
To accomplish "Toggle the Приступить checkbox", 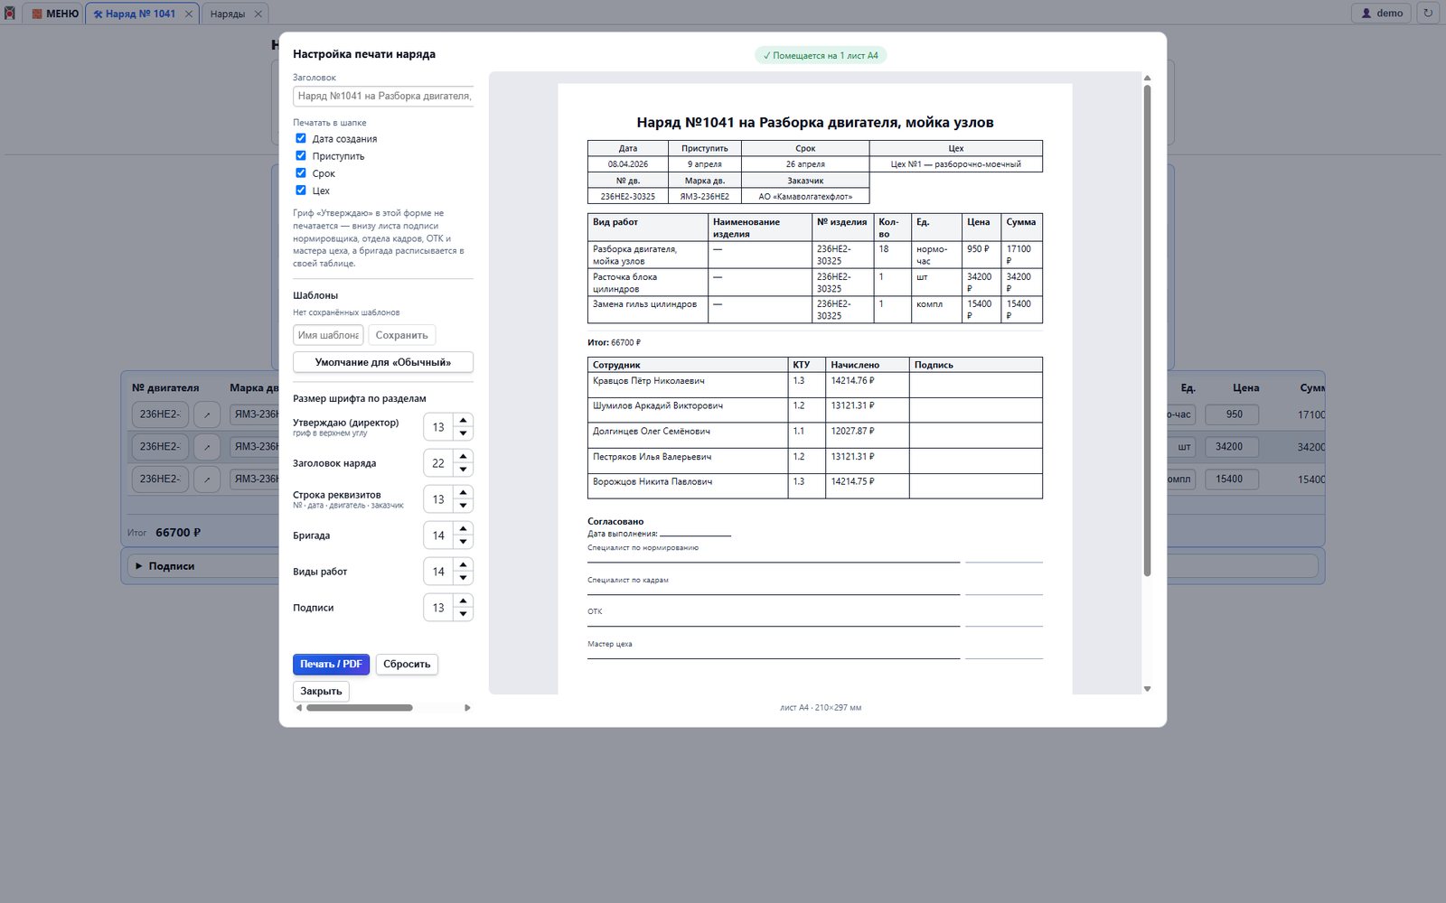I will click(301, 155).
